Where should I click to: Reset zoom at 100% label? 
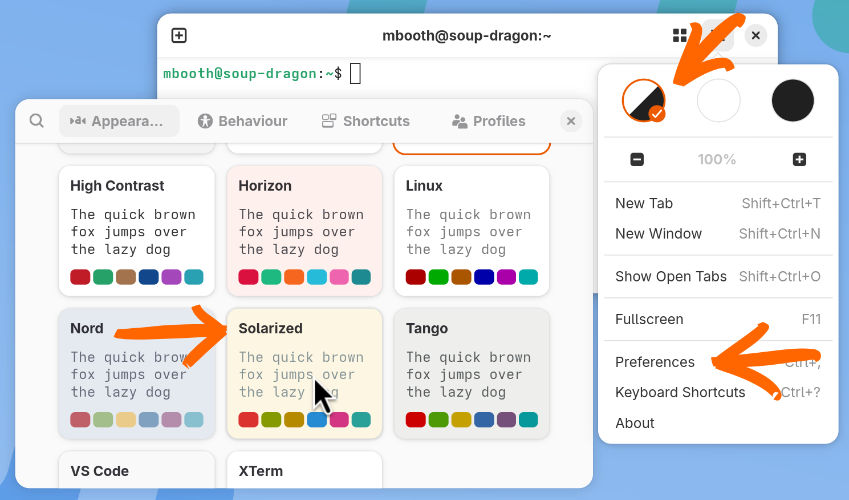(x=717, y=159)
